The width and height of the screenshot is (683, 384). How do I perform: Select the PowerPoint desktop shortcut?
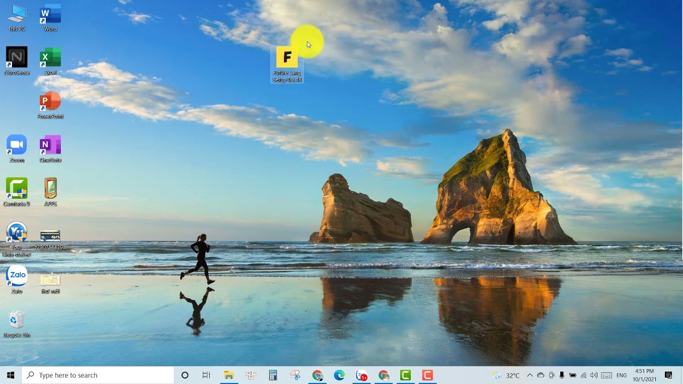50,105
